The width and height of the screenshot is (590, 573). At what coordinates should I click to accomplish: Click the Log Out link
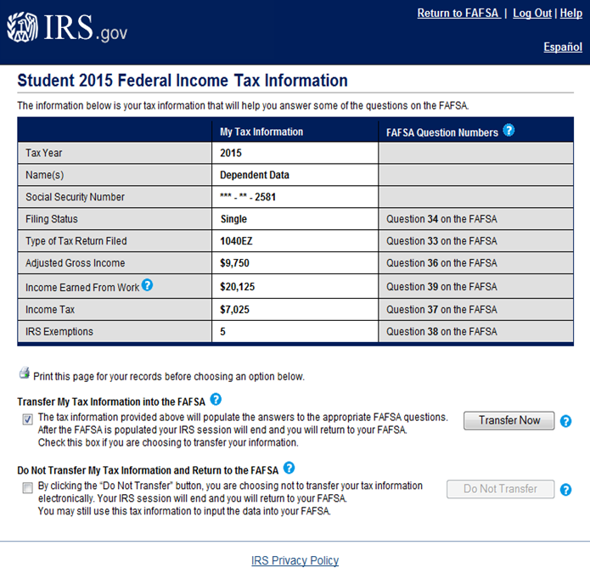(x=532, y=14)
